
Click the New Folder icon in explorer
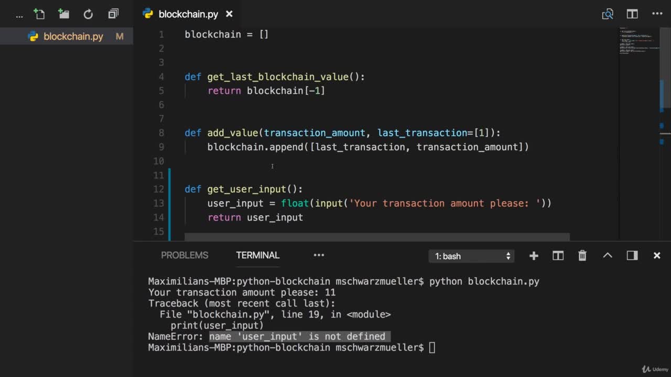click(x=63, y=14)
